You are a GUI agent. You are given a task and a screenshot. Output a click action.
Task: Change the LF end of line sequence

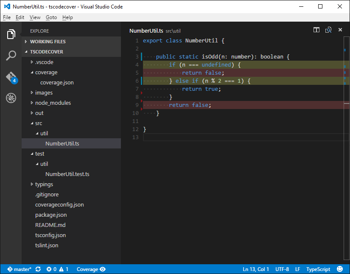coord(297,269)
